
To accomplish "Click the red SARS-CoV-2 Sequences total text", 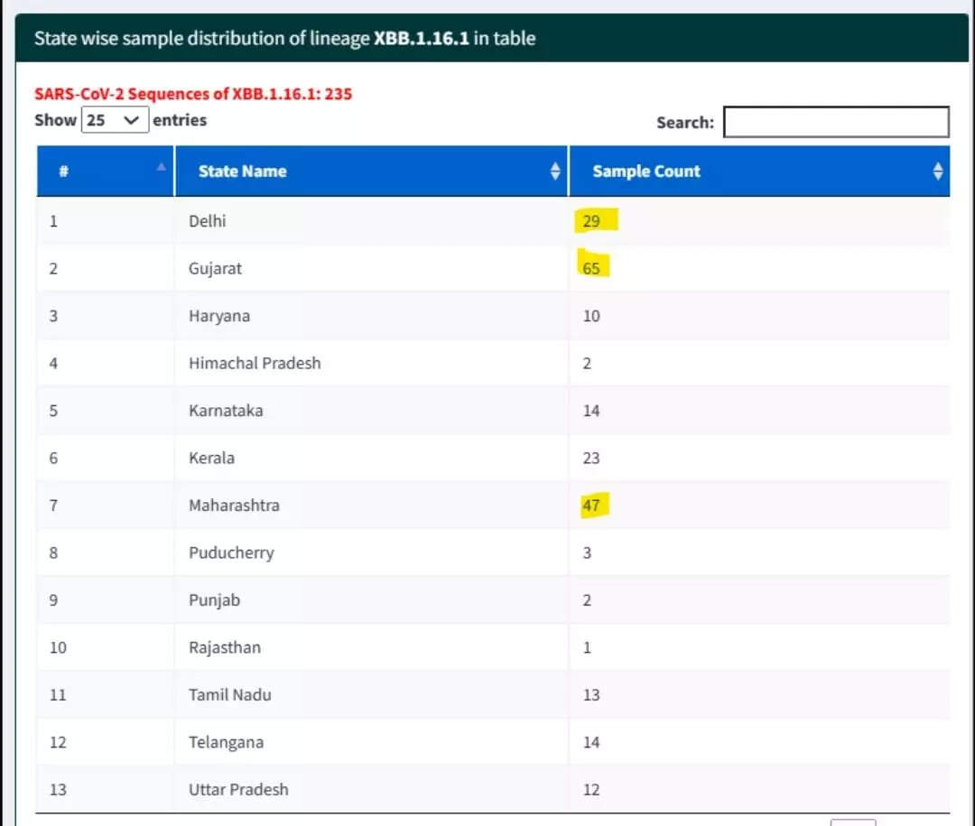I will click(193, 94).
